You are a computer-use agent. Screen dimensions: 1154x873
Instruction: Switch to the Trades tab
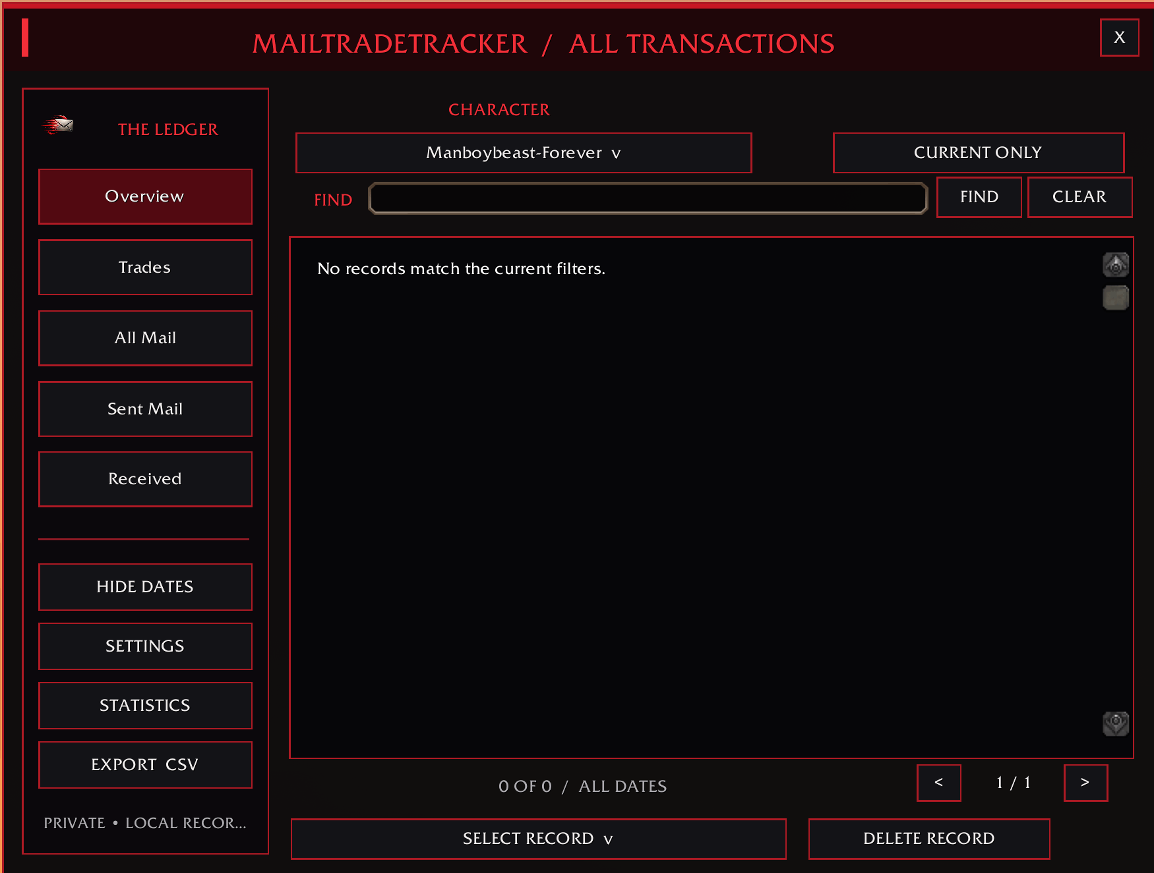point(145,267)
